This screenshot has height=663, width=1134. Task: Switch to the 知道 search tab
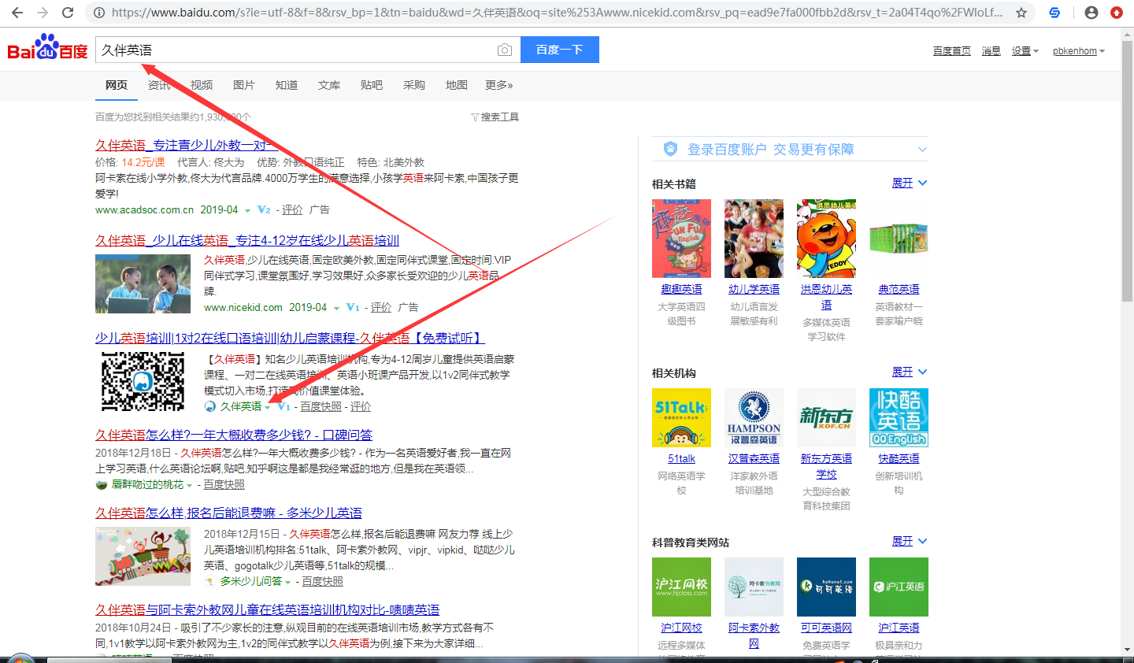click(x=287, y=85)
